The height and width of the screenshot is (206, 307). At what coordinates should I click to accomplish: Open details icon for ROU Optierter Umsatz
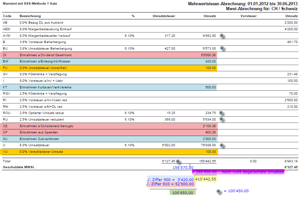coord(222,113)
